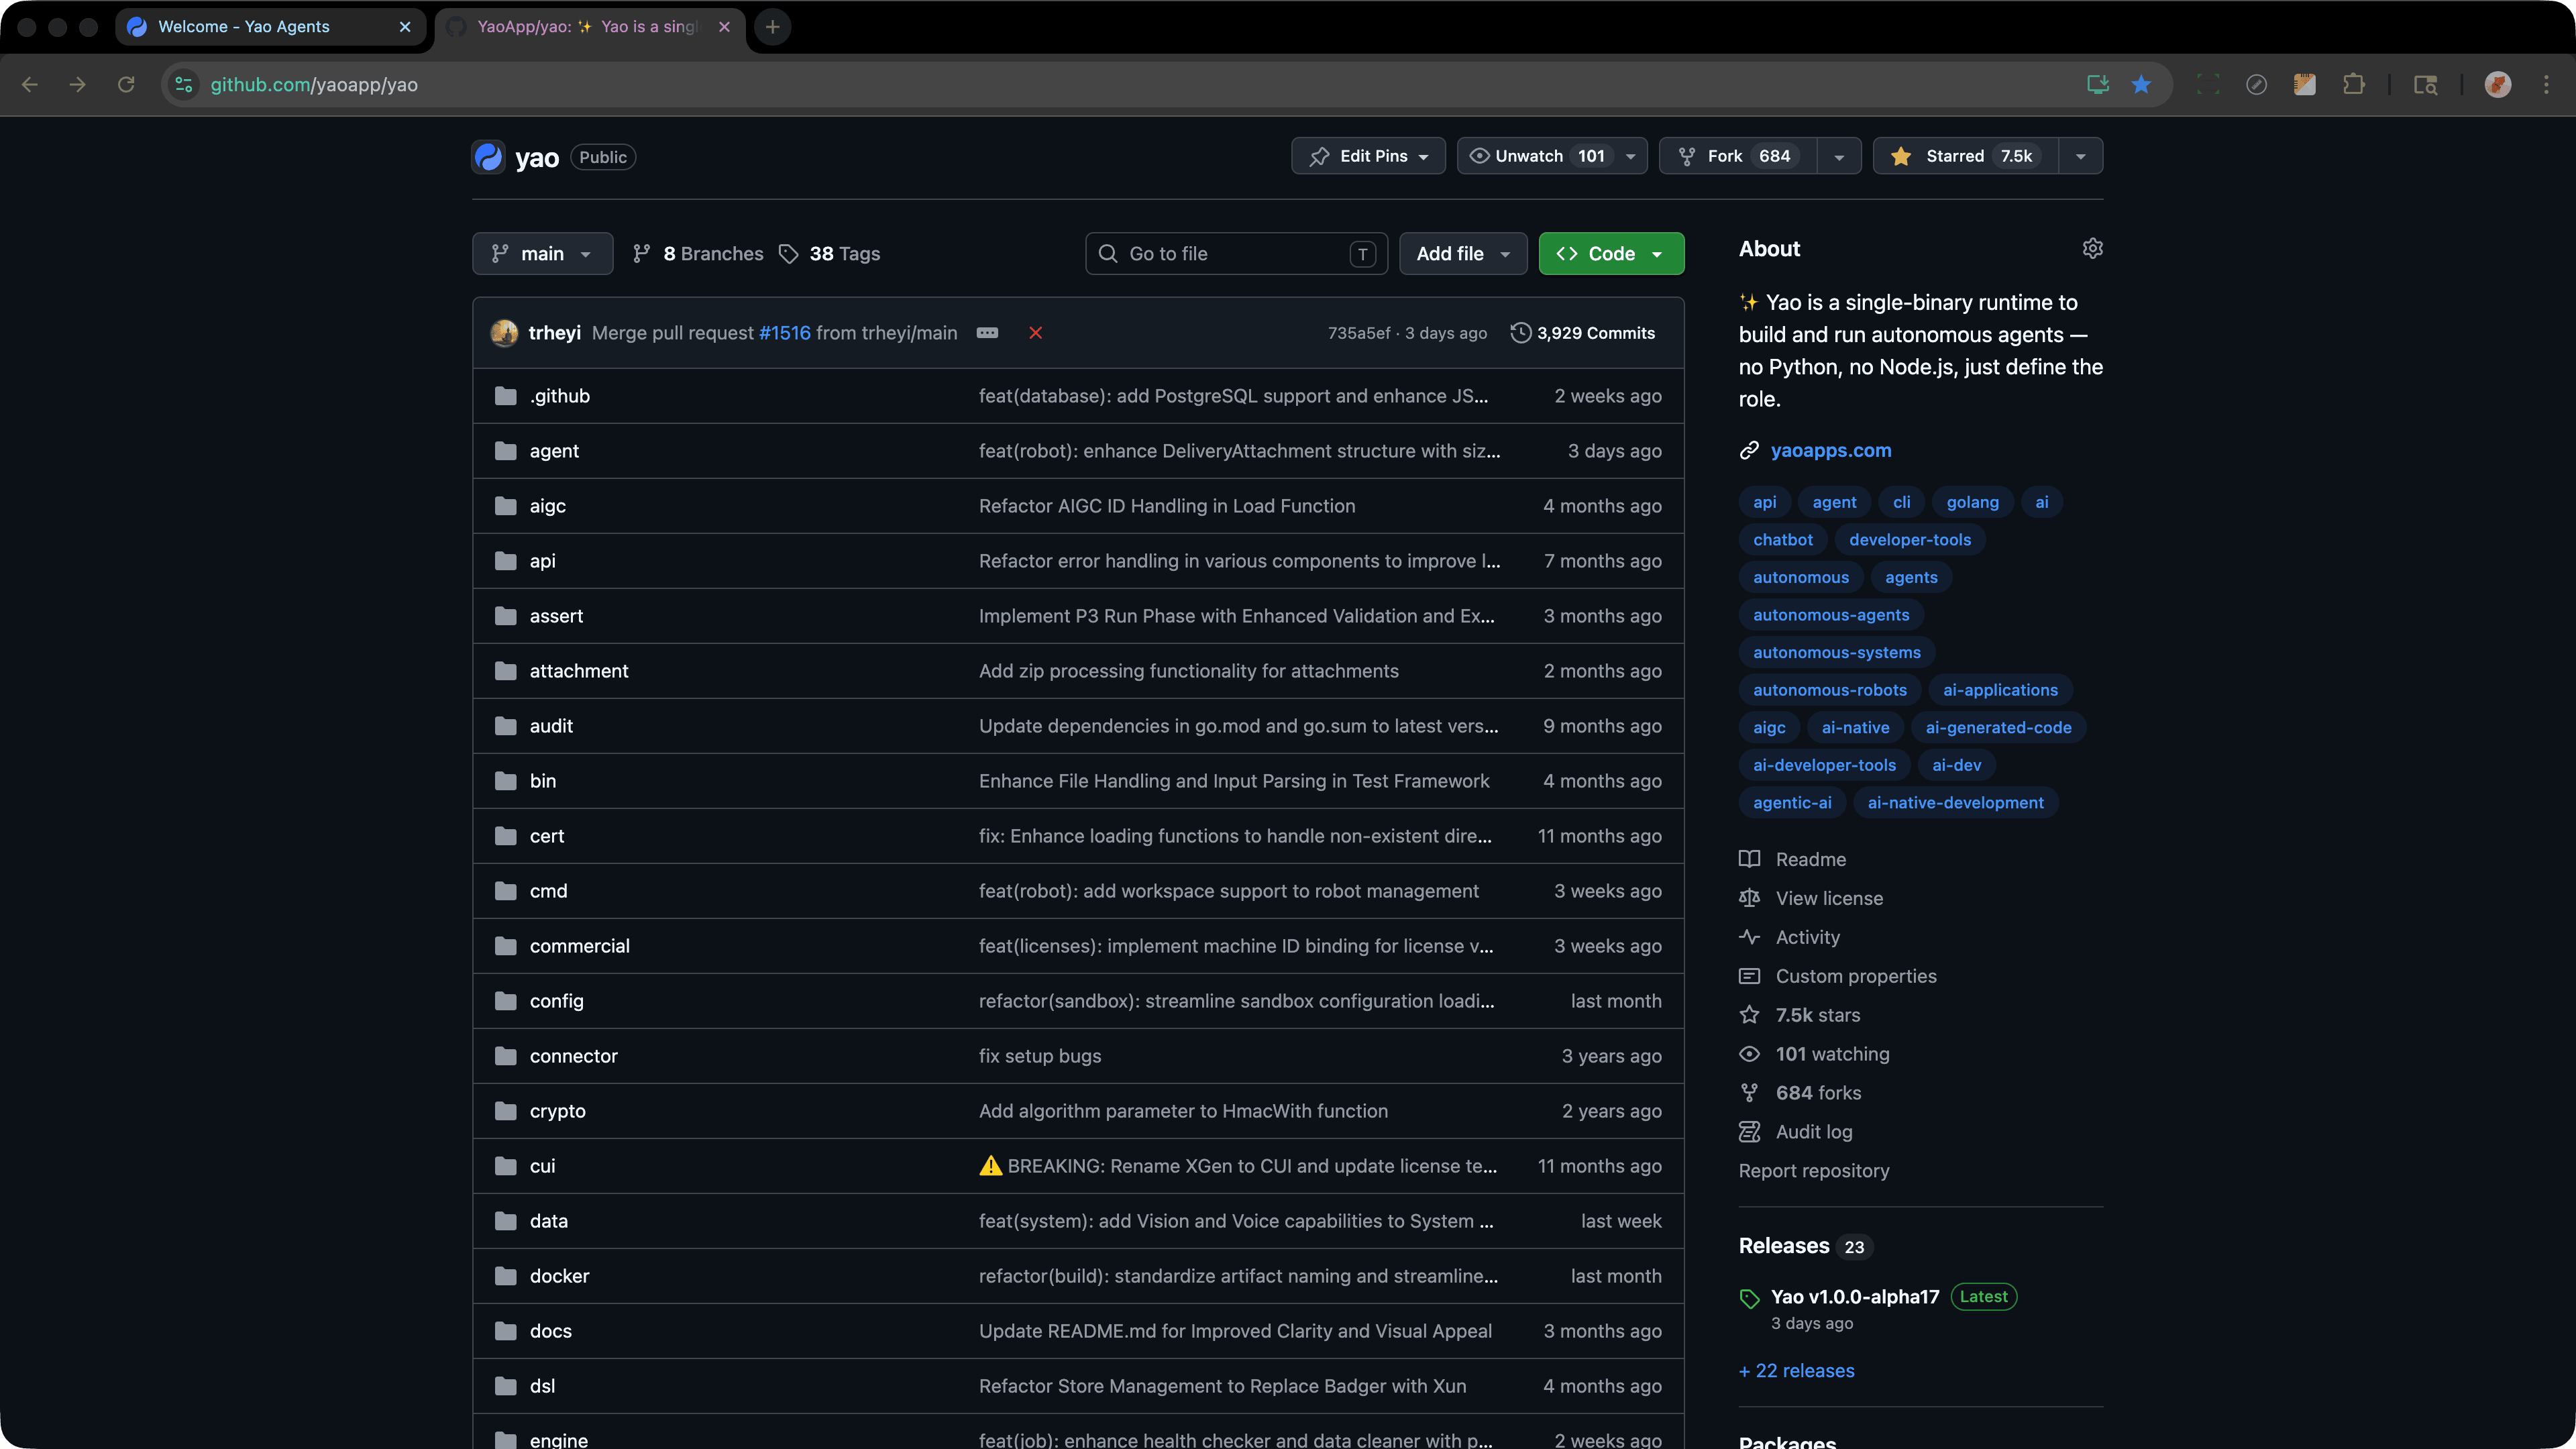The image size is (2576, 1449).
Task: Click the browser address bar URL
Action: [x=314, y=85]
